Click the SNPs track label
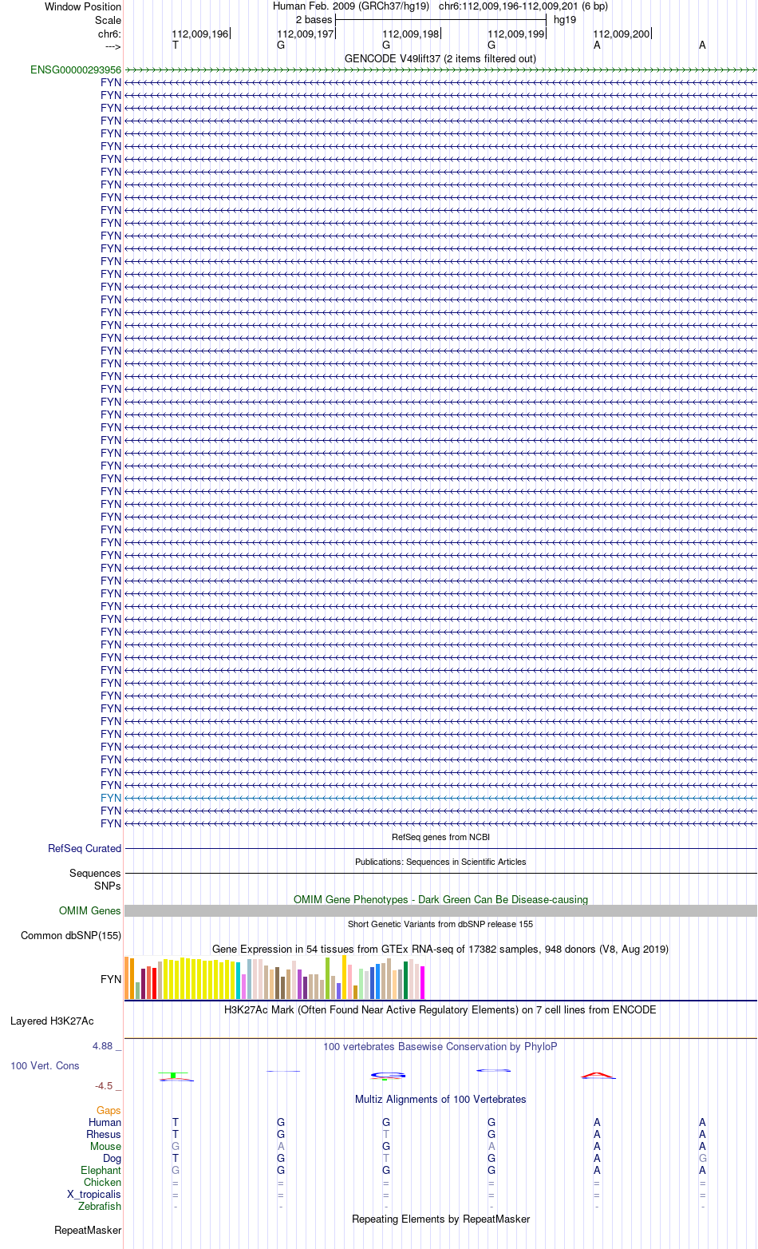758x1249 pixels. coord(108,886)
